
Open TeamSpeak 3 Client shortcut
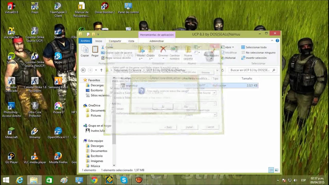click(58, 10)
